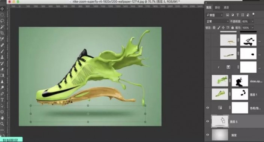Select the 色相 layer name
Viewport: 264px width, 142px height.
255,108
